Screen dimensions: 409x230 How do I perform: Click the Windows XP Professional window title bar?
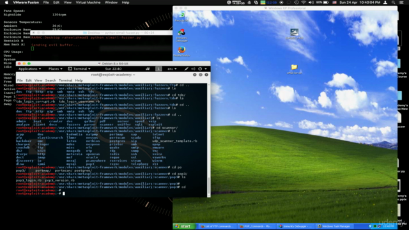tap(285, 8)
